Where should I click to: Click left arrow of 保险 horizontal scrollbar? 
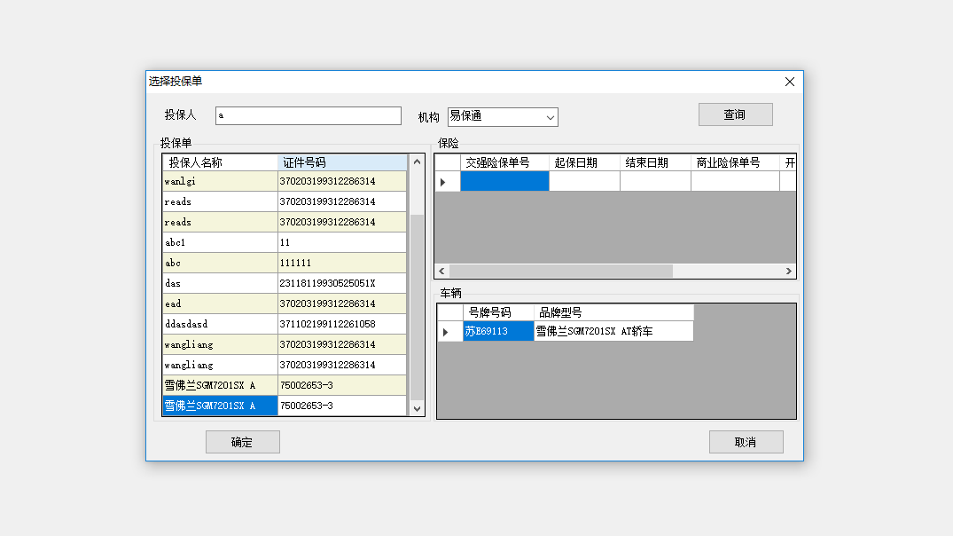tap(441, 271)
